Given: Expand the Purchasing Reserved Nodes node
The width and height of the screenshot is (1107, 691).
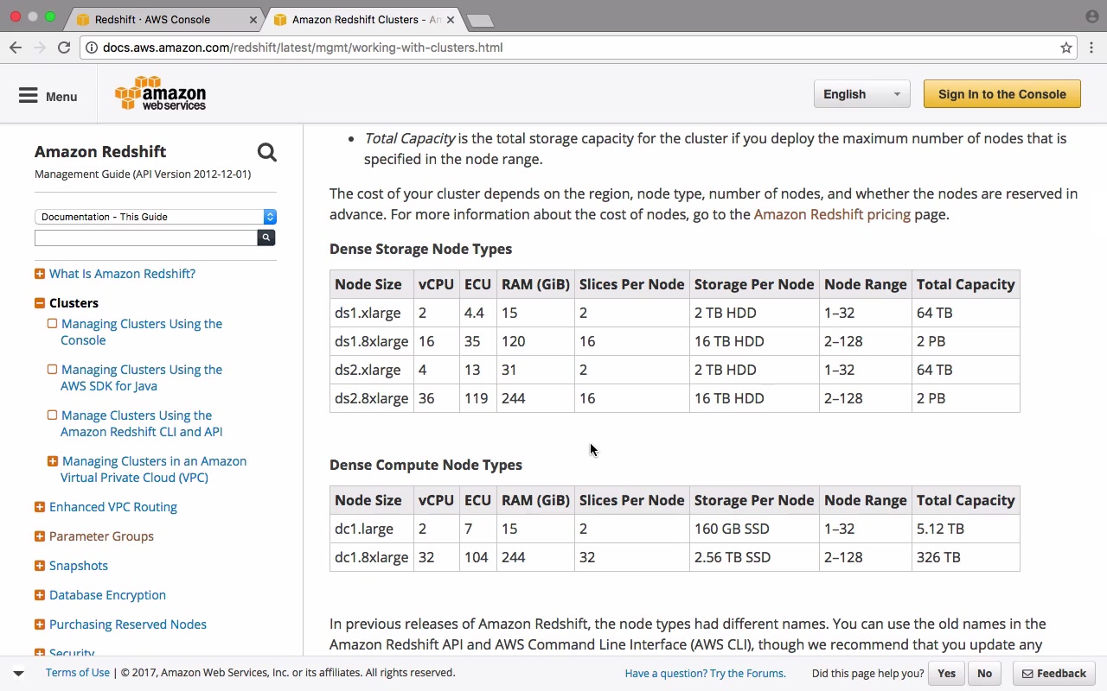Looking at the screenshot, I should pyautogui.click(x=40, y=624).
